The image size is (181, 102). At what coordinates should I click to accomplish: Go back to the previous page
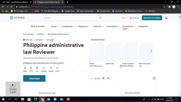coord(3,7)
